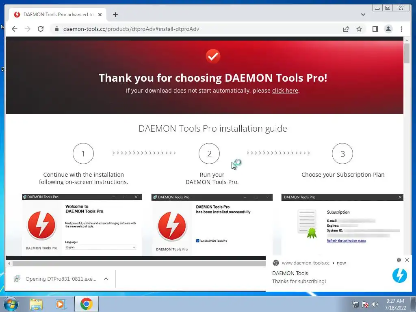This screenshot has height=312, width=416.
Task: Open the Chrome profile avatar menu
Action: pyautogui.click(x=388, y=29)
